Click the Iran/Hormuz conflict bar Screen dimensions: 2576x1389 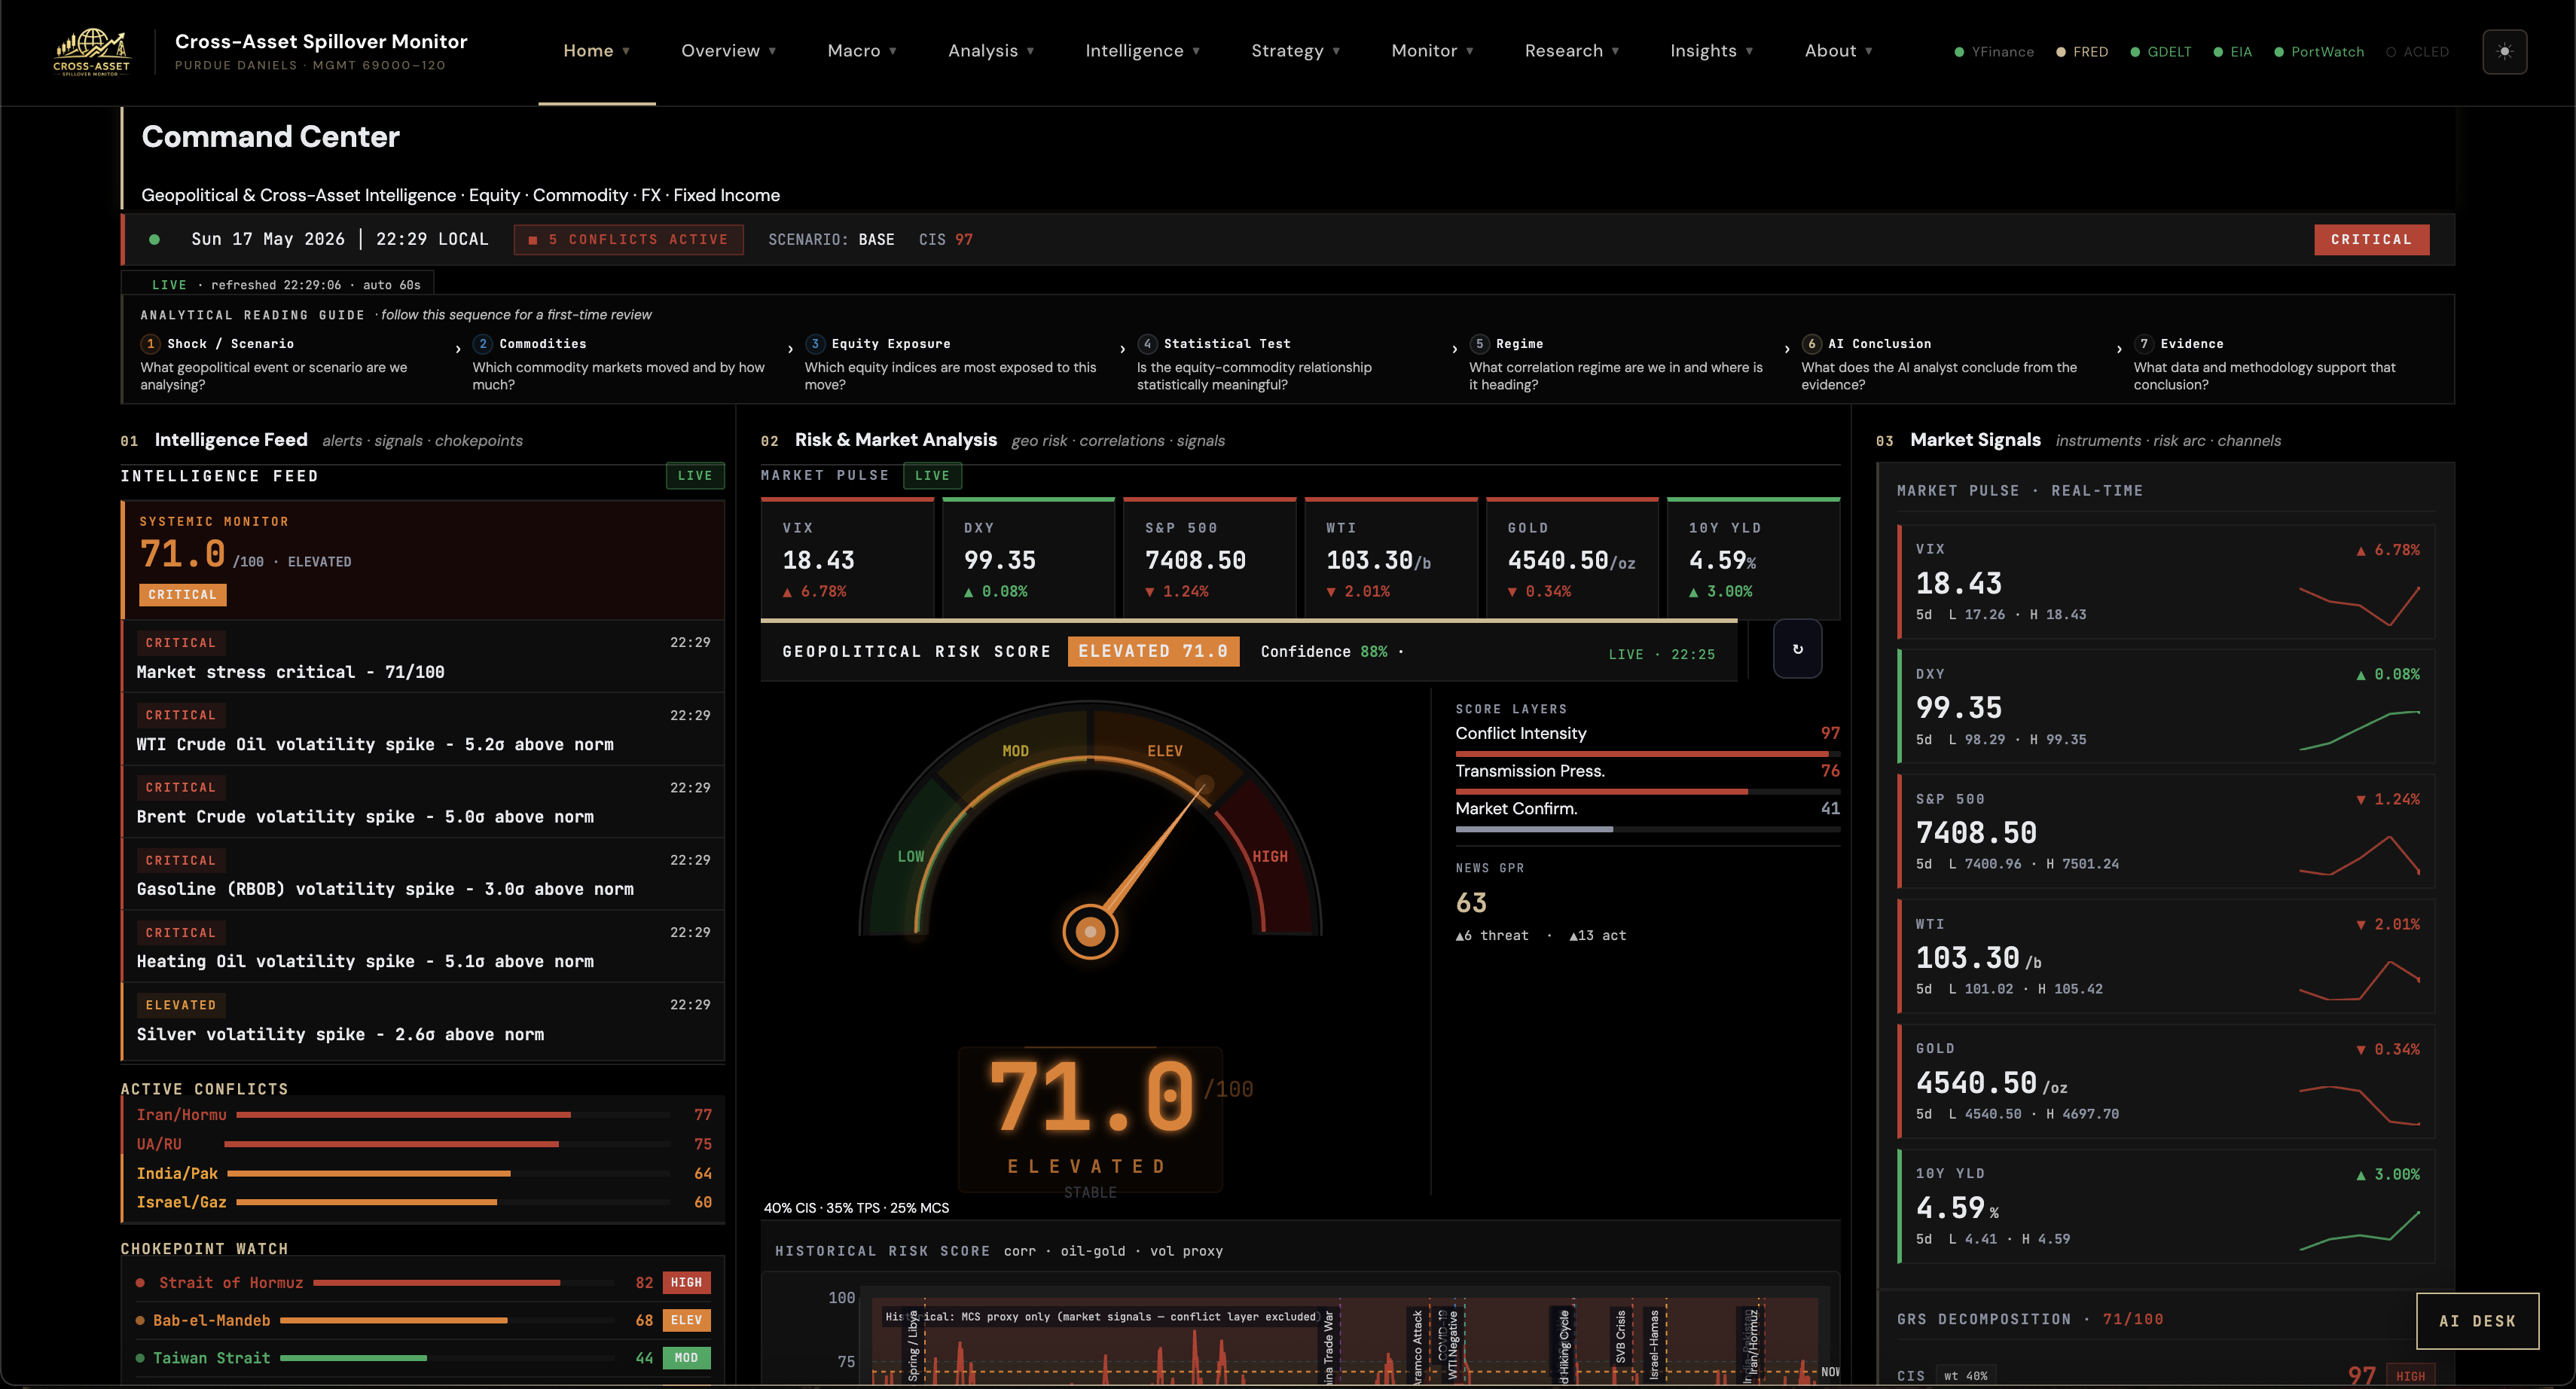(x=453, y=1115)
